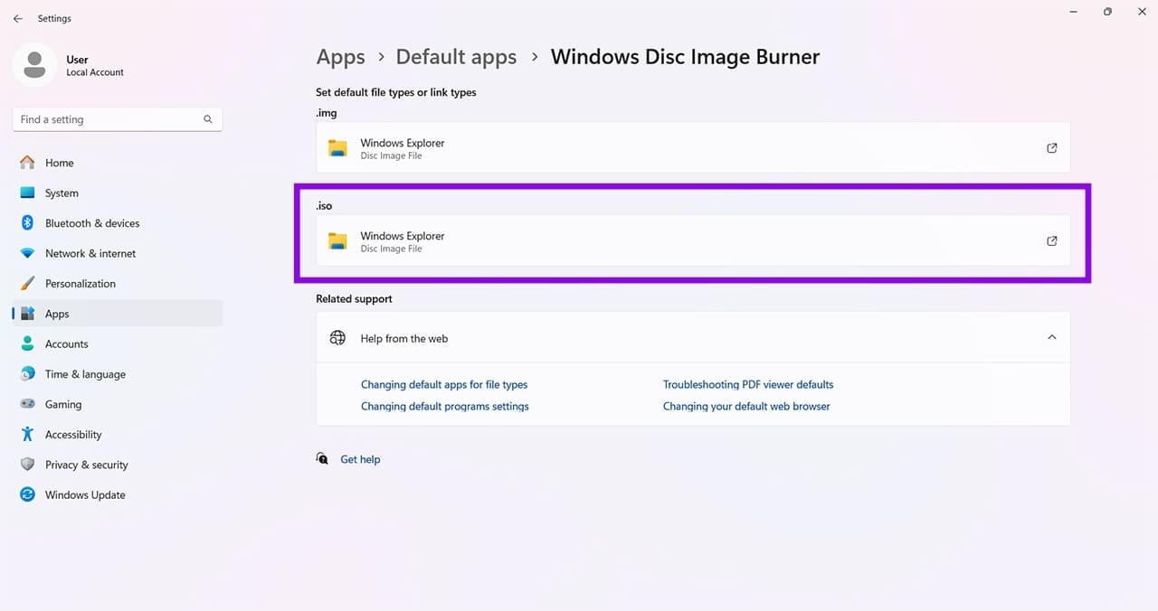This screenshot has width=1158, height=611.
Task: Click the User account avatar icon
Action: coord(35,65)
